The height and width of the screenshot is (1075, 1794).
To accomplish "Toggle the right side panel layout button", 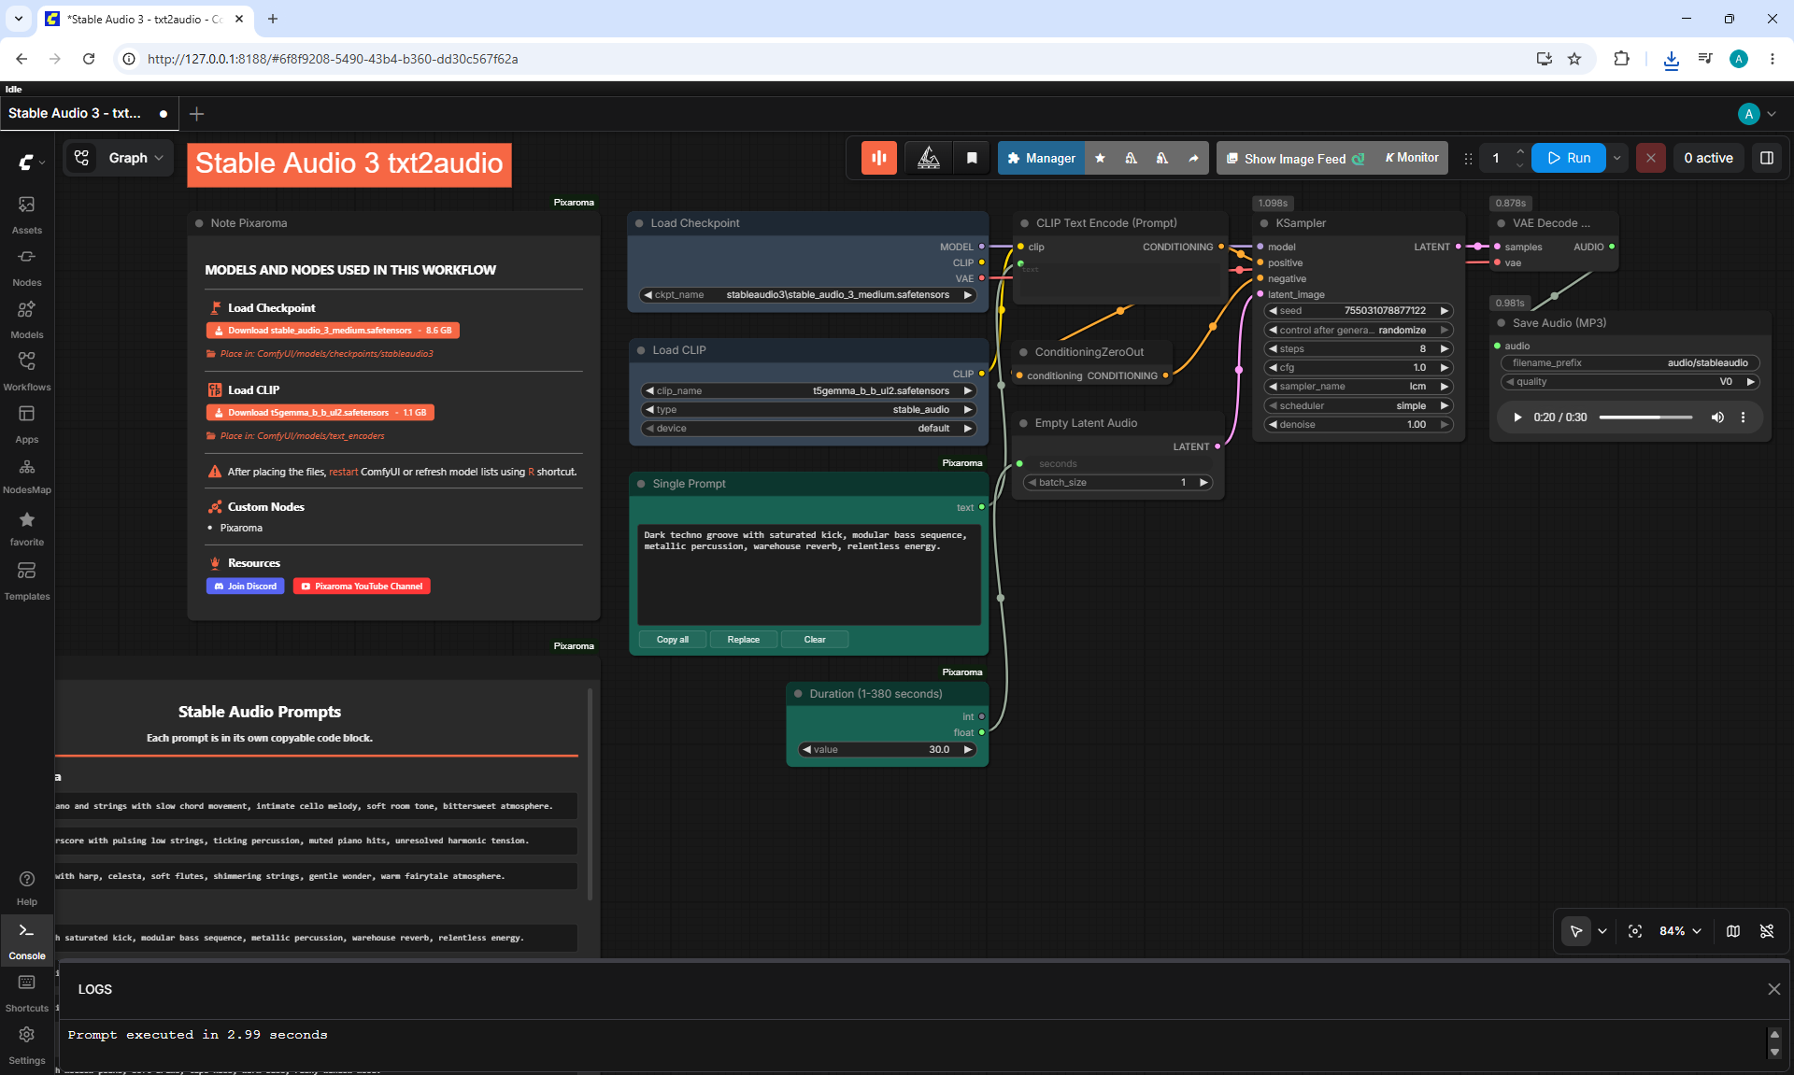I will click(x=1767, y=158).
